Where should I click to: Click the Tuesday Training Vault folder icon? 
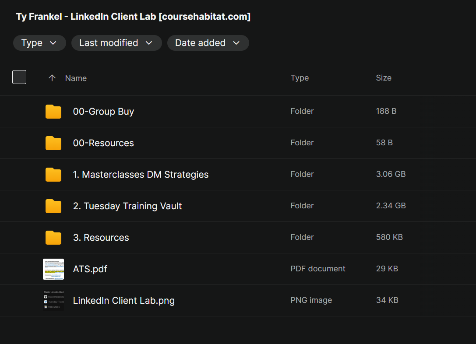(53, 206)
